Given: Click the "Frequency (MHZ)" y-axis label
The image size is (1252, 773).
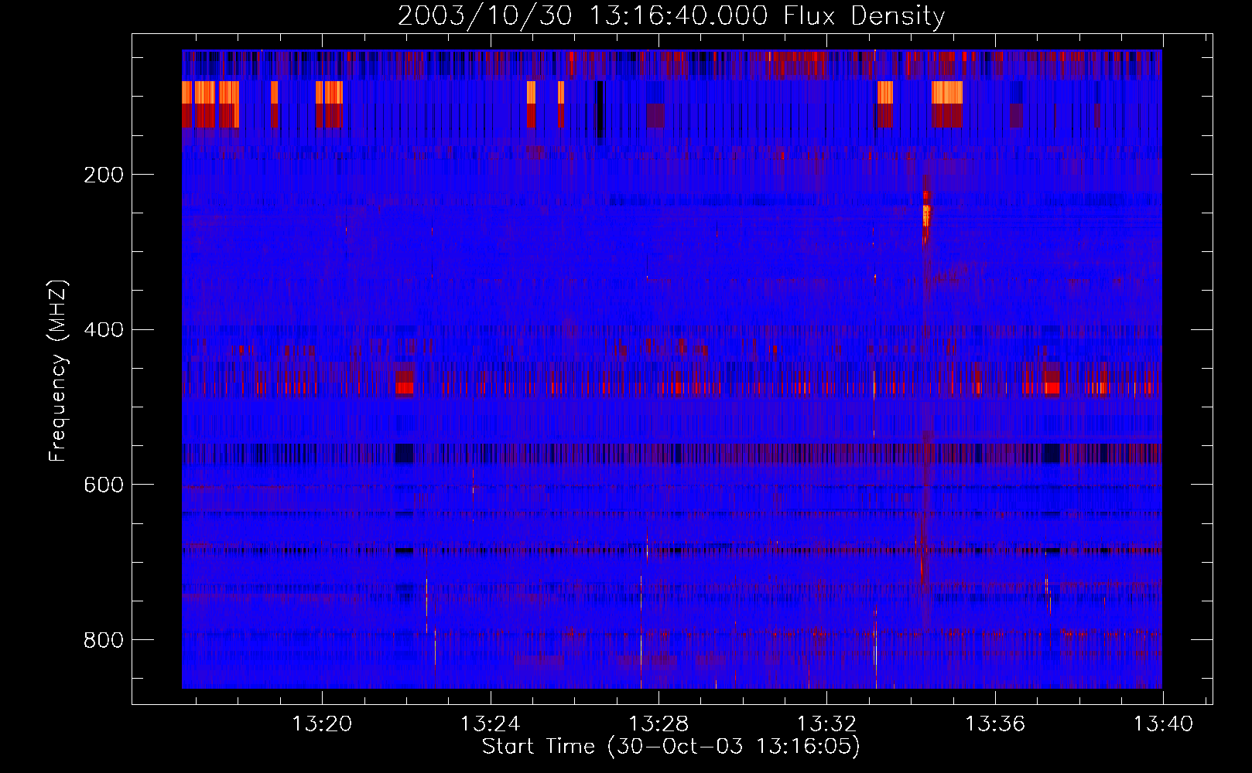Looking at the screenshot, I should [x=57, y=370].
